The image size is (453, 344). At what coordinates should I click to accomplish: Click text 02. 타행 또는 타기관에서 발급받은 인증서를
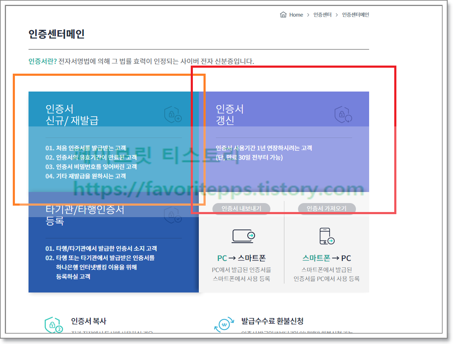tap(100, 258)
